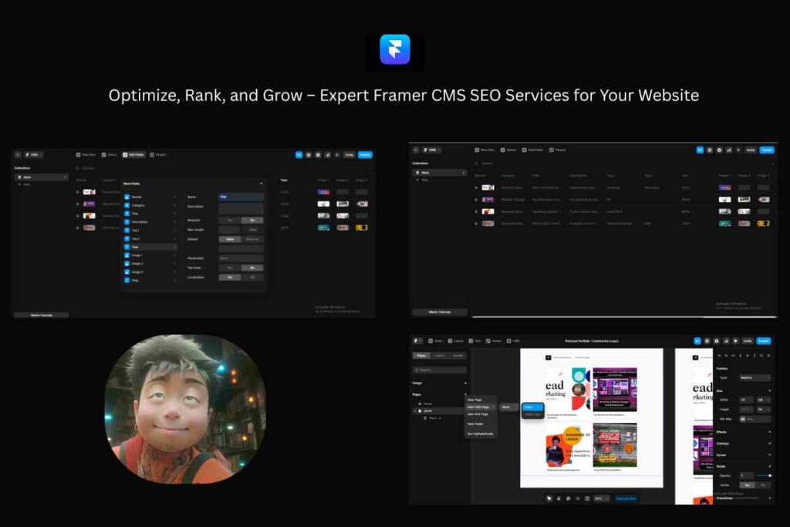Switch Text Area setting to Yes
Image resolution: width=790 pixels, height=527 pixels.
pyautogui.click(x=230, y=268)
